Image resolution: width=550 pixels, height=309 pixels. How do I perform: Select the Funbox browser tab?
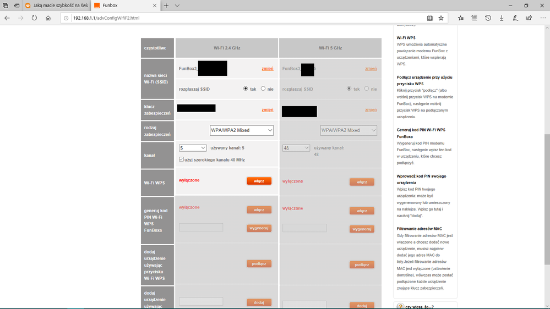121,5
